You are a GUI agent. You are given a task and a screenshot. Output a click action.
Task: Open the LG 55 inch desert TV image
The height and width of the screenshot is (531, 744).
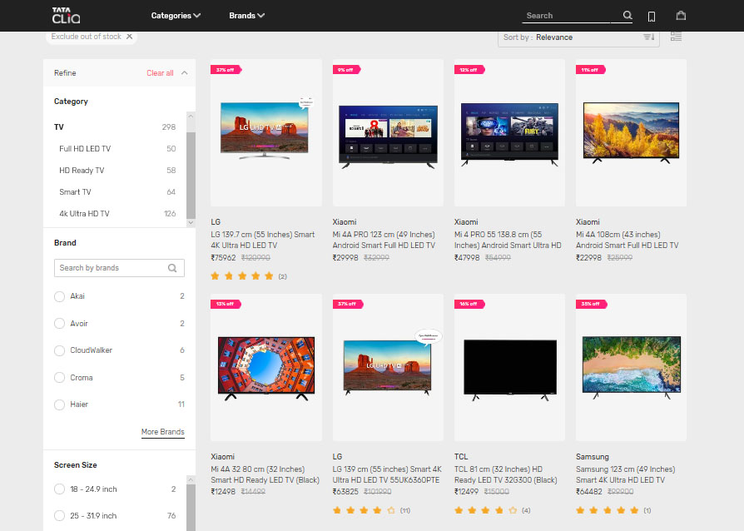pyautogui.click(x=266, y=132)
